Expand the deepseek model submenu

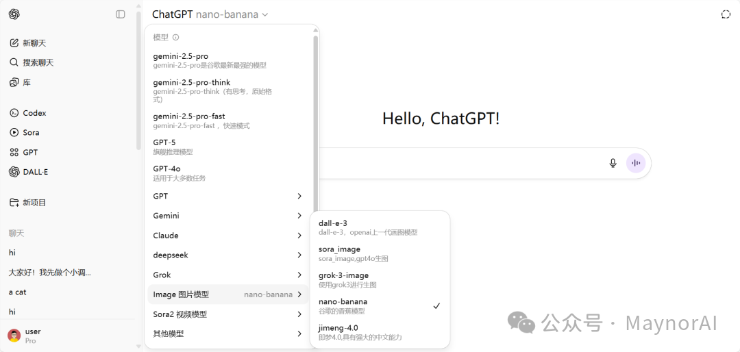[228, 255]
